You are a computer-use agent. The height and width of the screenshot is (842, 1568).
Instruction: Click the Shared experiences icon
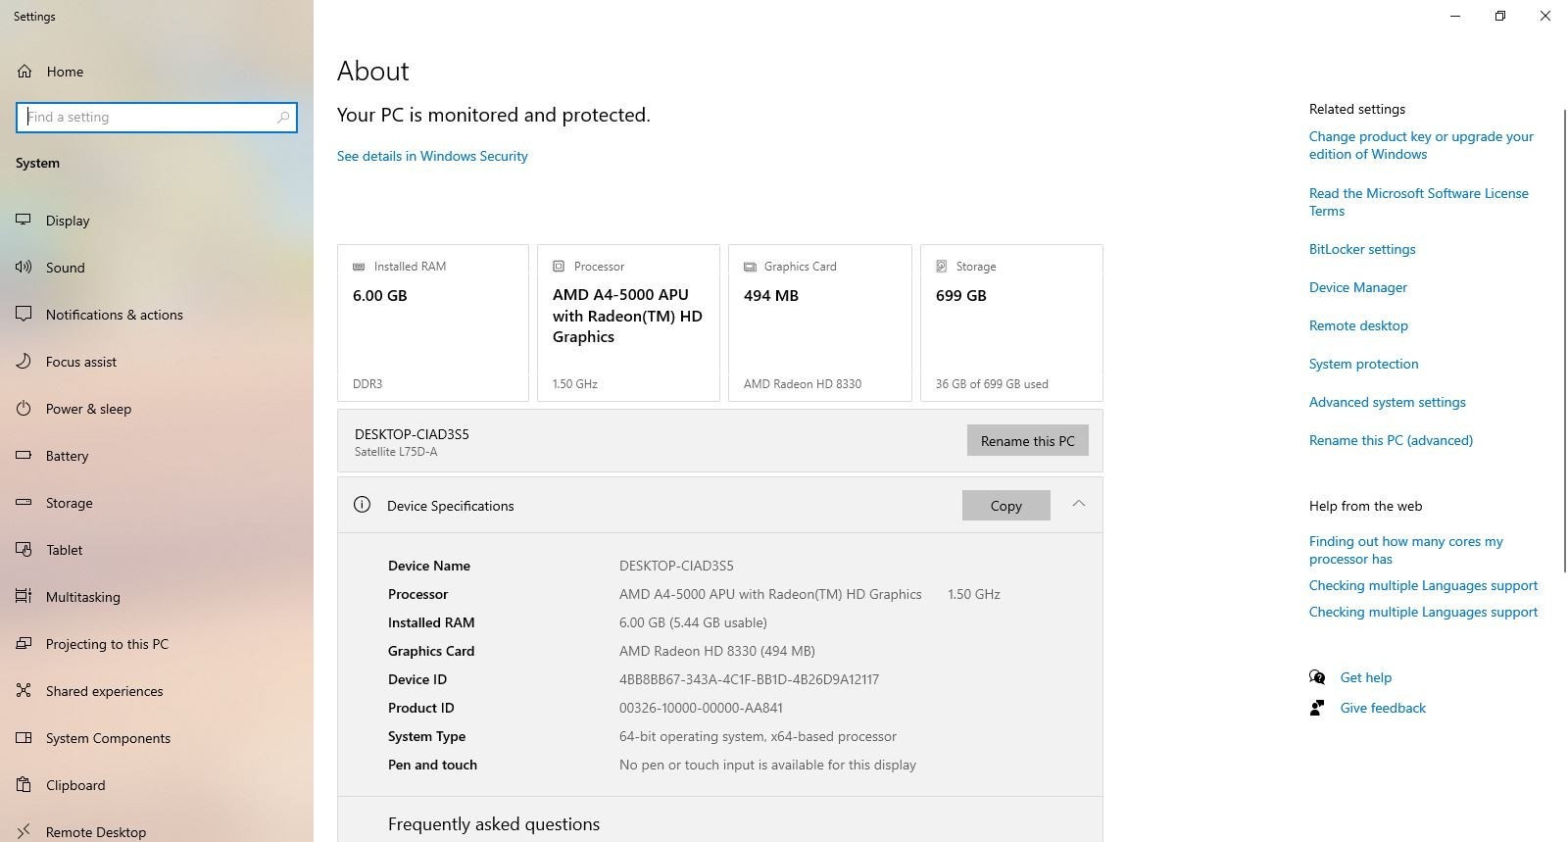pyautogui.click(x=24, y=691)
